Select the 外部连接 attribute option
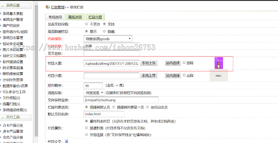 (x=86, y=134)
